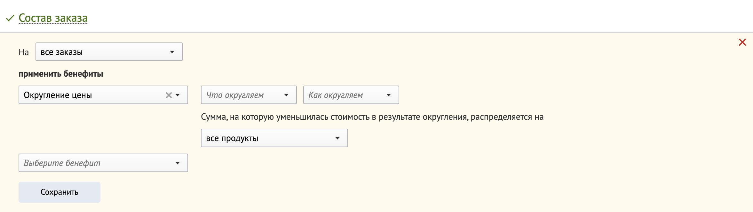Click the arrow on the все заказы selector
The height and width of the screenshot is (212, 753).
[x=172, y=51]
